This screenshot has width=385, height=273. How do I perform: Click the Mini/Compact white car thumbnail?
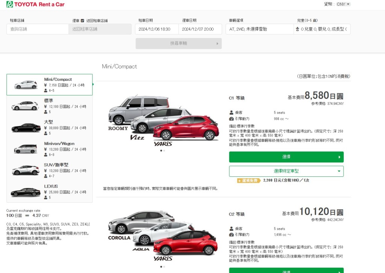pyautogui.click(x=26, y=85)
